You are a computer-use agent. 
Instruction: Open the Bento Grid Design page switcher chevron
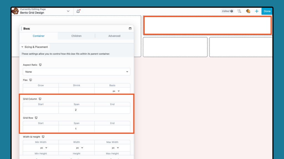68,11
